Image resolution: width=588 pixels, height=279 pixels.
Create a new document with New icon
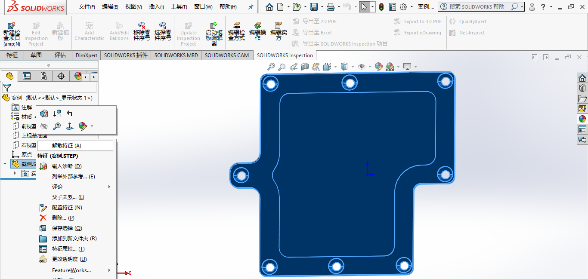[280, 7]
